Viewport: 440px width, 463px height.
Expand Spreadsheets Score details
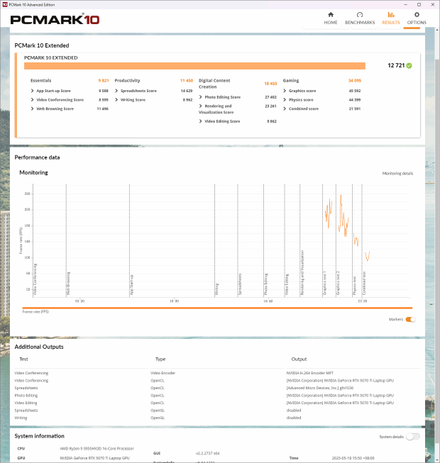[116, 91]
